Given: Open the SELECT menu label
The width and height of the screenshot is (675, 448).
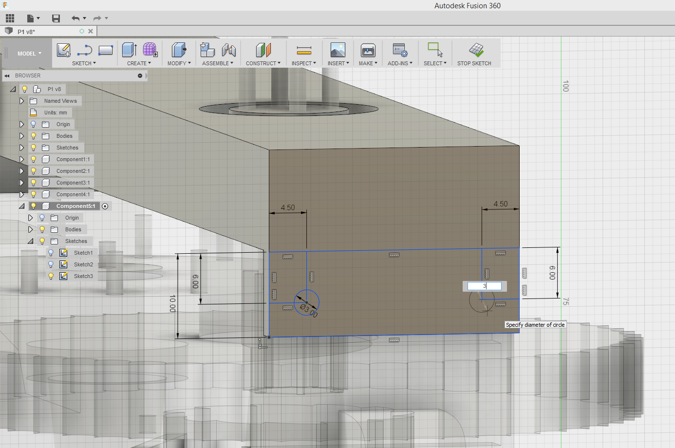Looking at the screenshot, I should 435,63.
